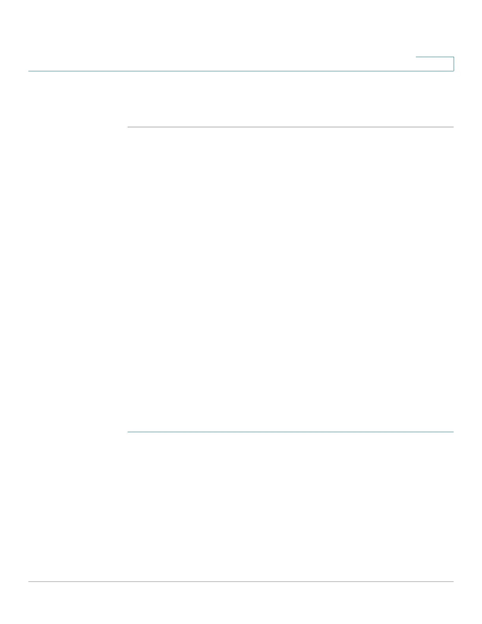Click the long header rule line under the tab box

[241, 71]
